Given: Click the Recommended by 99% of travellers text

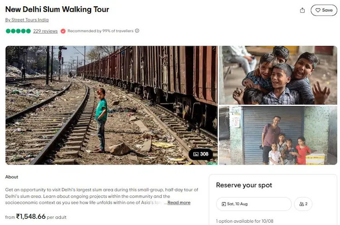Looking at the screenshot, I should point(100,31).
